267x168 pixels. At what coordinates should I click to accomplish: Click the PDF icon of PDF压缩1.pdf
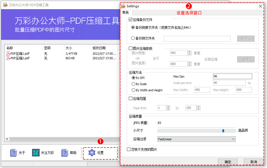8,54
